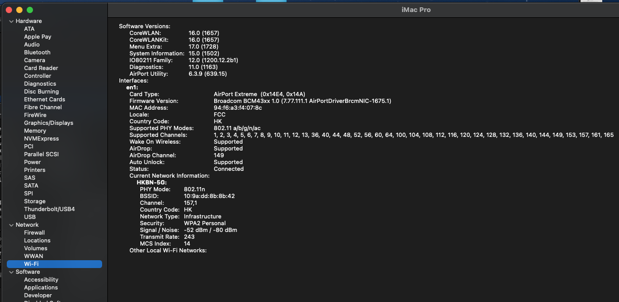Image resolution: width=619 pixels, height=302 pixels.
Task: Collapse the Software section
Action: click(11, 272)
